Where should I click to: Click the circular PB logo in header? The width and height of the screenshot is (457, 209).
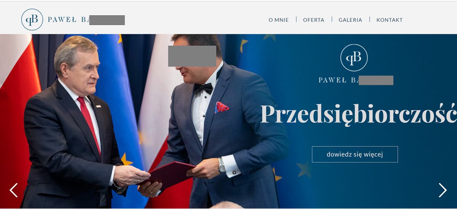pyautogui.click(x=32, y=19)
